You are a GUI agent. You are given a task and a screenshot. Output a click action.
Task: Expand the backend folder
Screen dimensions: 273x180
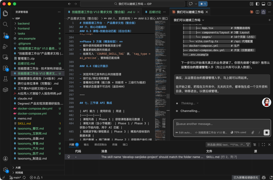pos(24,24)
